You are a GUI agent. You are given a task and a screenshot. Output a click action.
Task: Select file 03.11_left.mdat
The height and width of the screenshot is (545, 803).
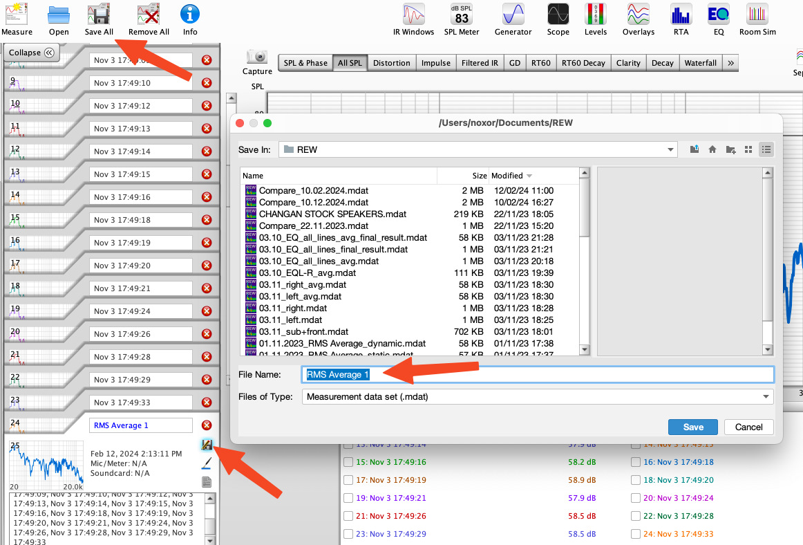point(290,320)
